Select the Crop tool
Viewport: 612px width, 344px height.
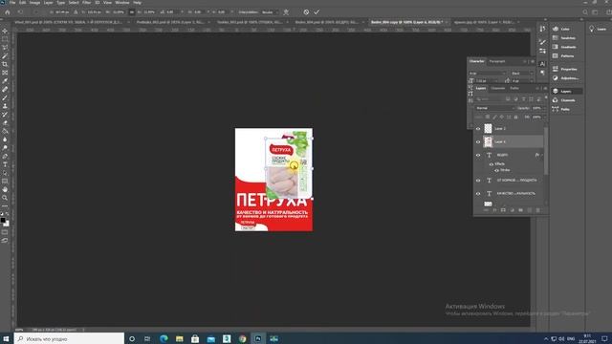[x=5, y=64]
